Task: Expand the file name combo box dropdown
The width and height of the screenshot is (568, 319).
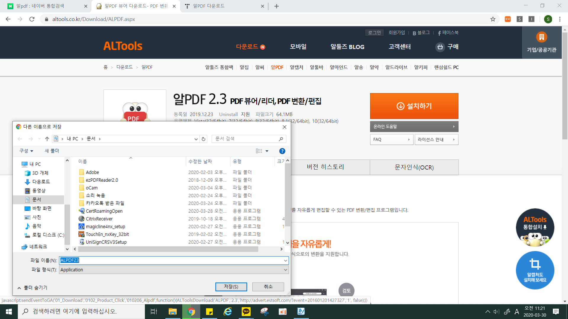Action: (285, 261)
